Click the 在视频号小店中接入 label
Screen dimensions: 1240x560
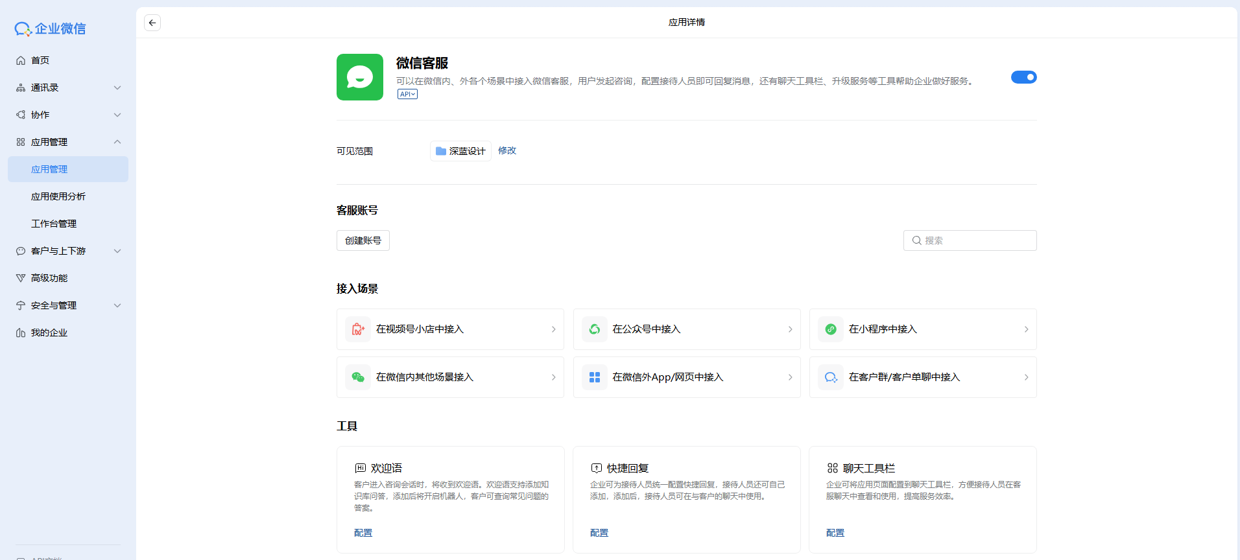pos(420,329)
